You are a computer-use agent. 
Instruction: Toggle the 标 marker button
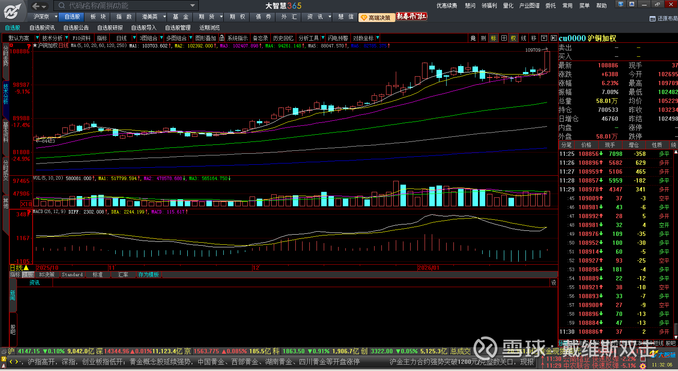pos(494,38)
